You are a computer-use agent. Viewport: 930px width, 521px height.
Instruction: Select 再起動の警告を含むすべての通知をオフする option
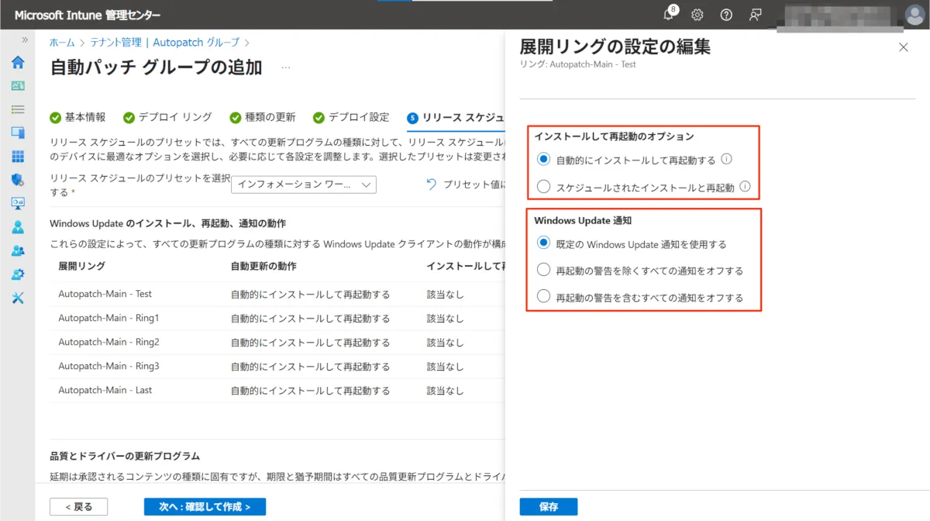pyautogui.click(x=544, y=297)
